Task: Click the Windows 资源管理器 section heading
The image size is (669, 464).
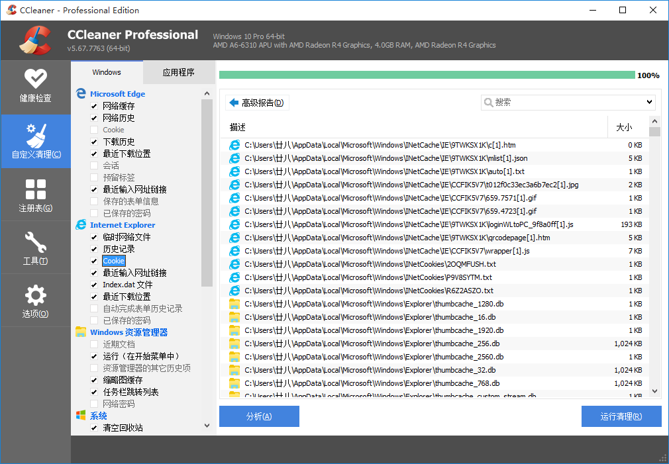Action: tap(129, 332)
